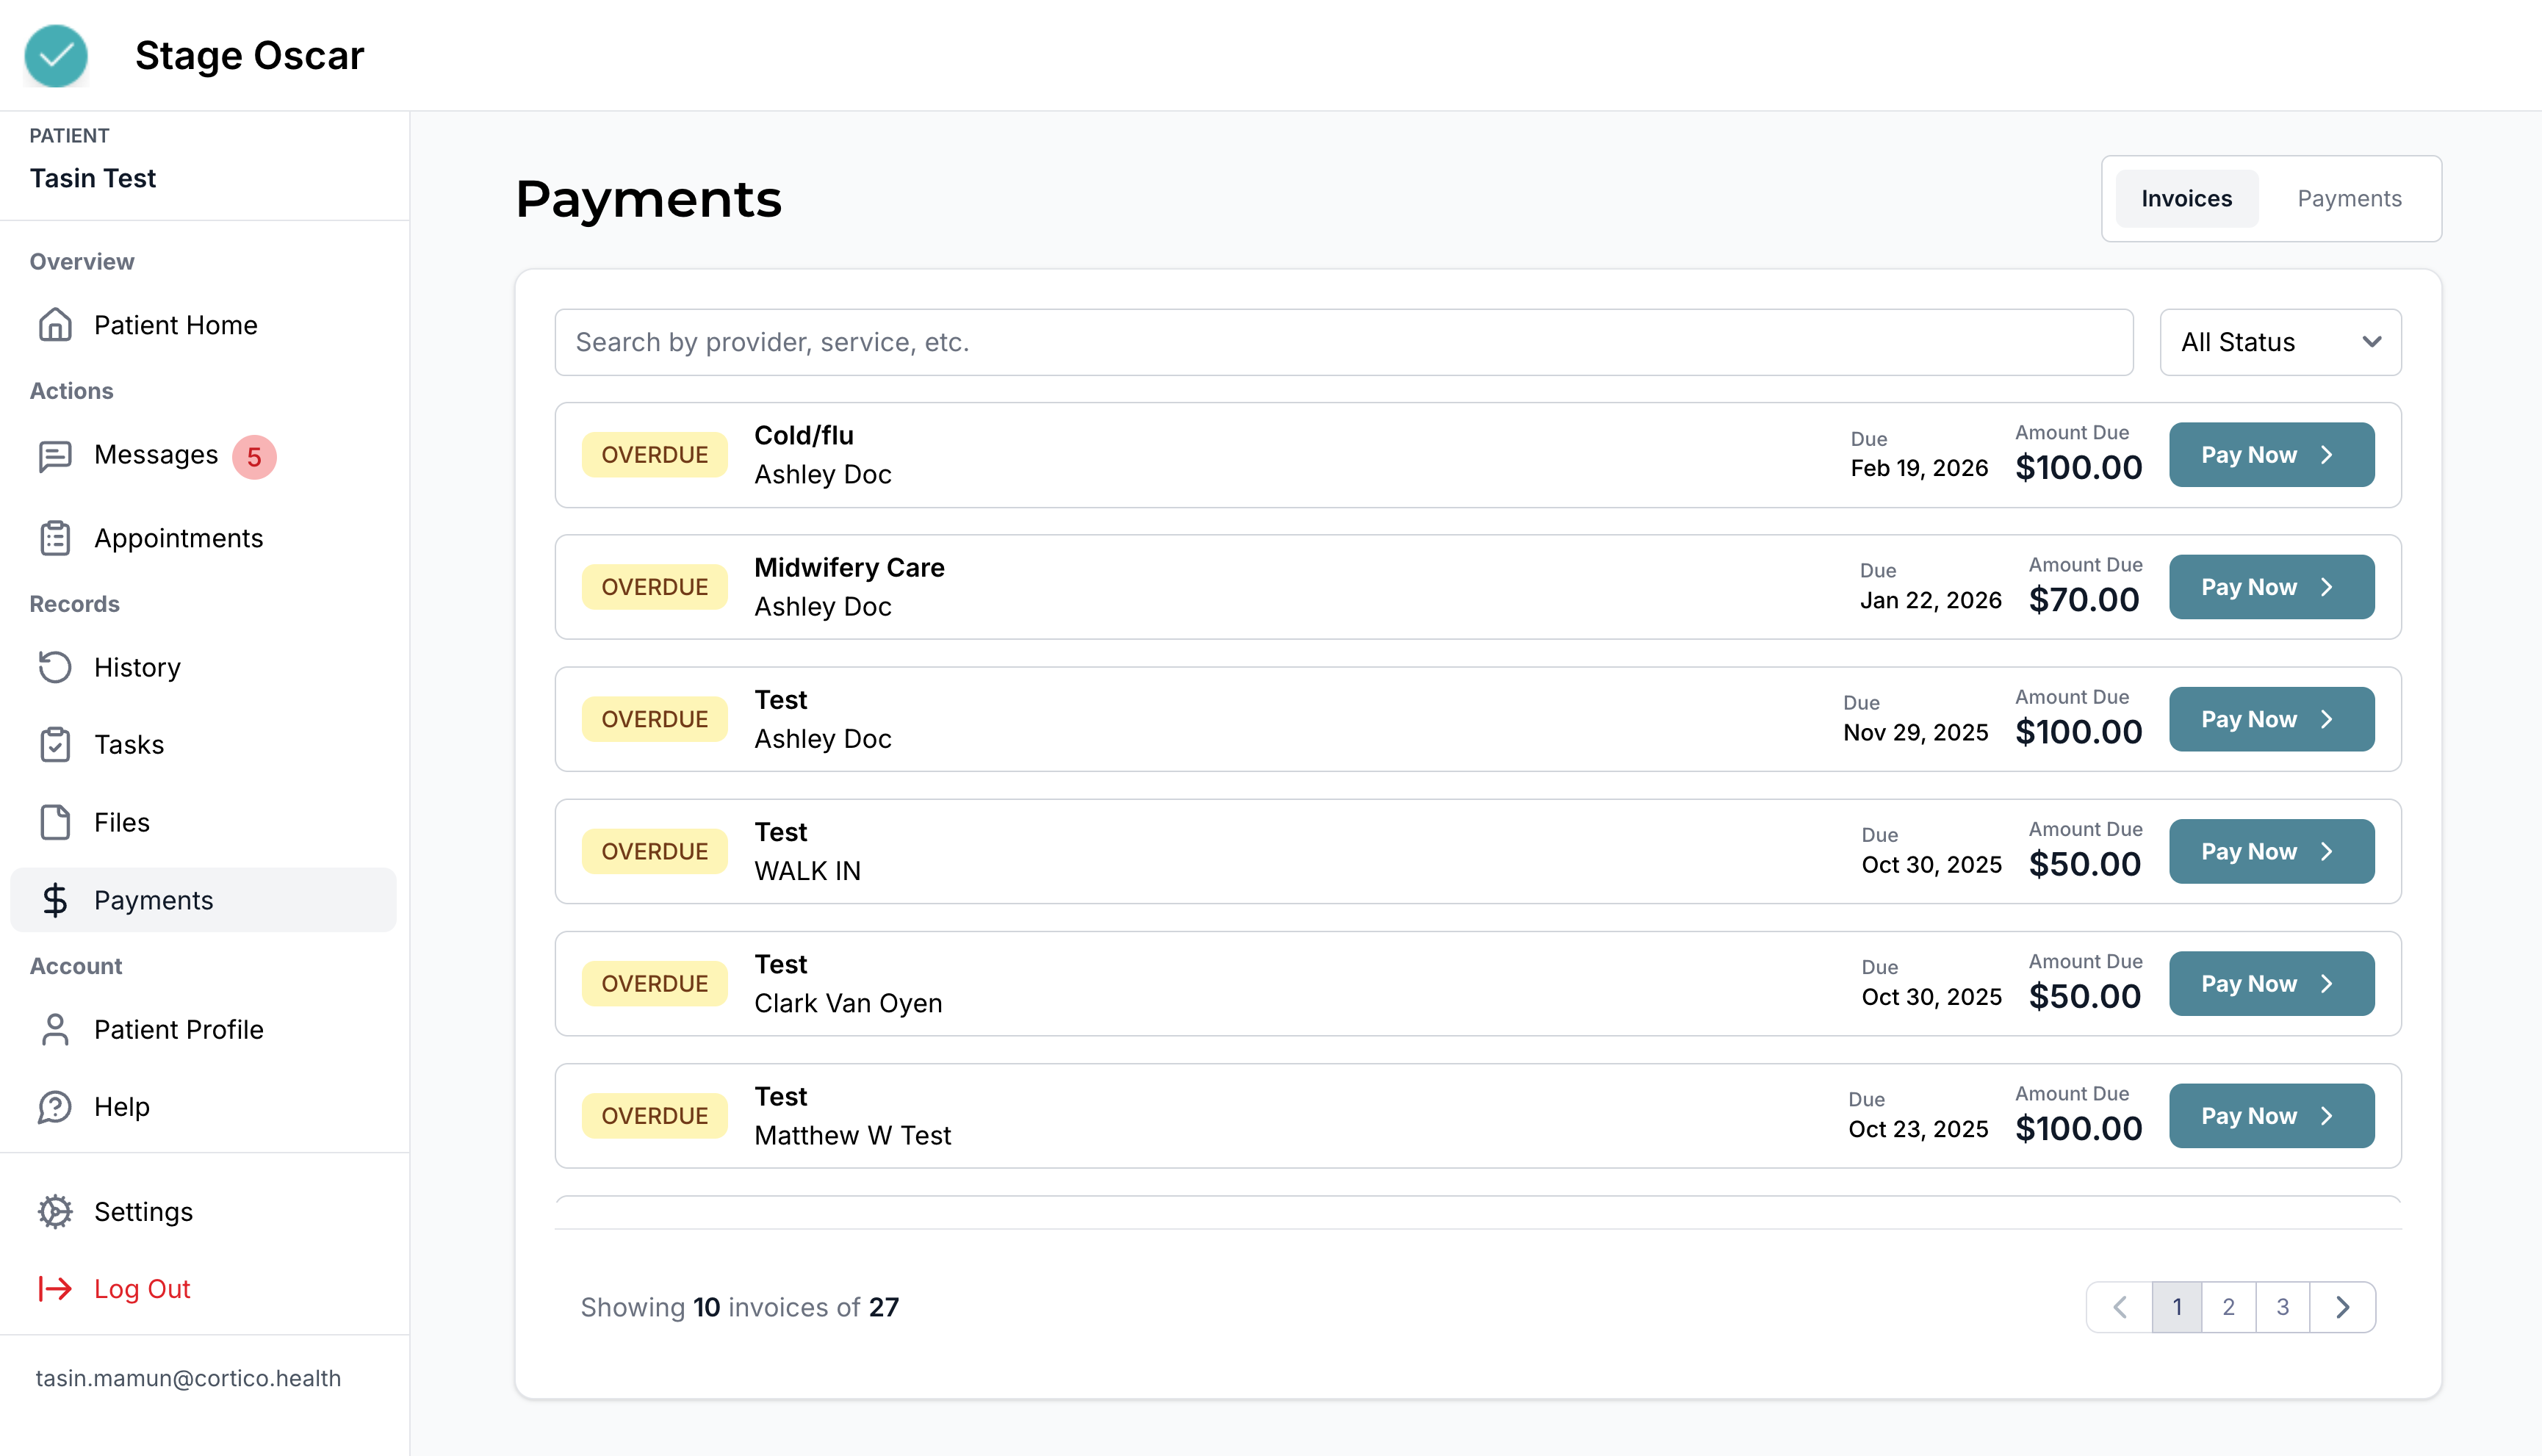The image size is (2542, 1456).
Task: Pay Now for the Cold/flu invoice
Action: [x=2271, y=455]
